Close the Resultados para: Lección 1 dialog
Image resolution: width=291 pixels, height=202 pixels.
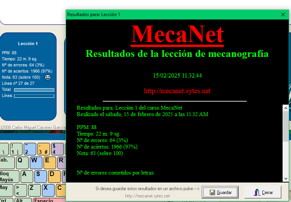[283, 15]
